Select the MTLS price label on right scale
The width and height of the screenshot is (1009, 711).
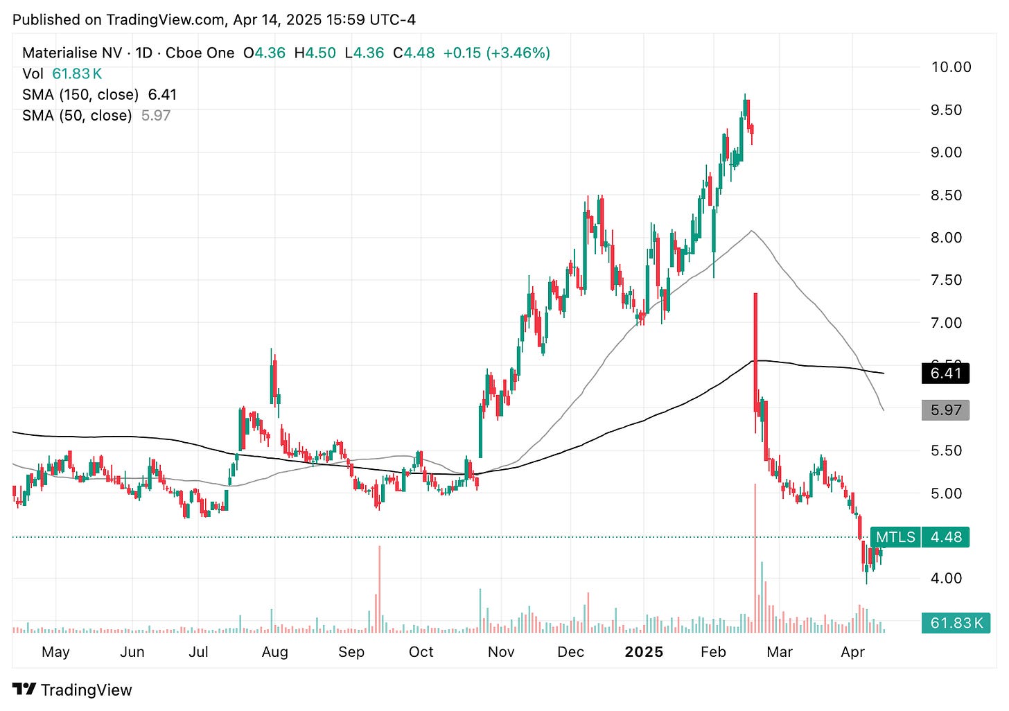tap(894, 537)
